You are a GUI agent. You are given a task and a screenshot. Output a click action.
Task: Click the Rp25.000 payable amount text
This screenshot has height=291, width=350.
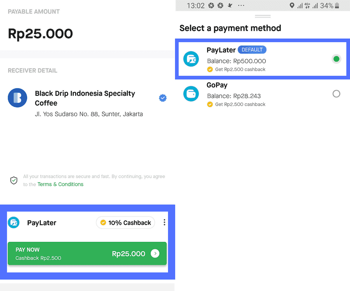40,34
